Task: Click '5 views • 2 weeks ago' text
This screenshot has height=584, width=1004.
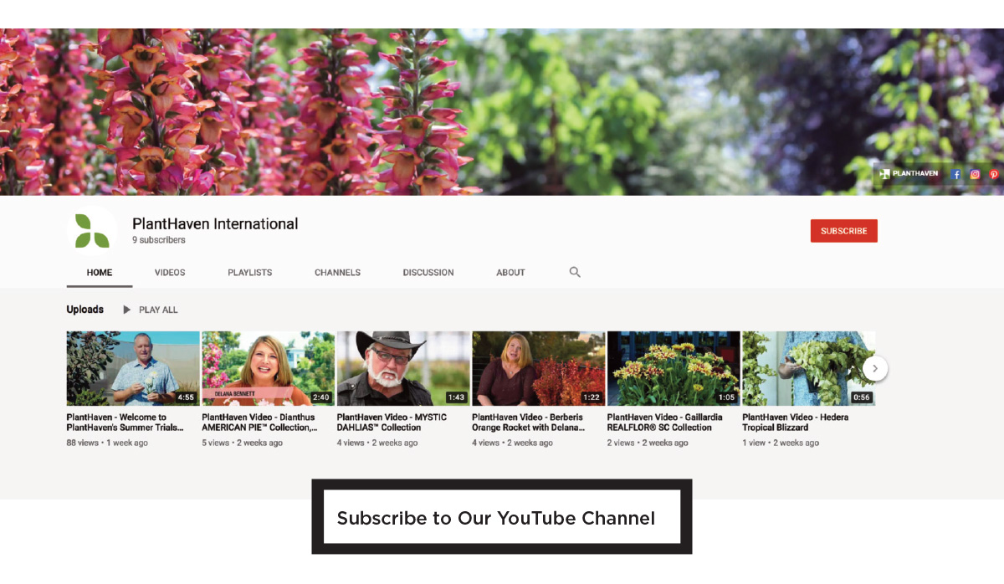Action: tap(242, 443)
